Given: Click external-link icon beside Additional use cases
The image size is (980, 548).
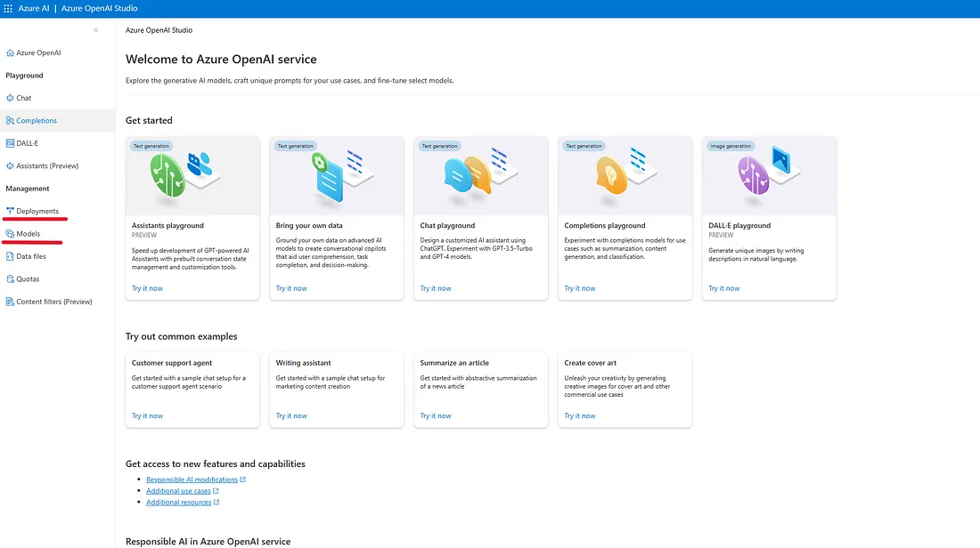Looking at the screenshot, I should coord(216,490).
